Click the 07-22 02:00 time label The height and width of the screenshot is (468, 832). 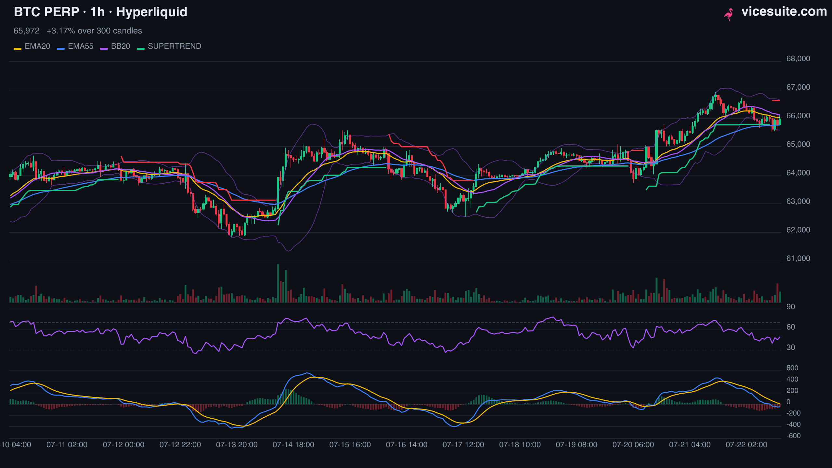coord(747,445)
